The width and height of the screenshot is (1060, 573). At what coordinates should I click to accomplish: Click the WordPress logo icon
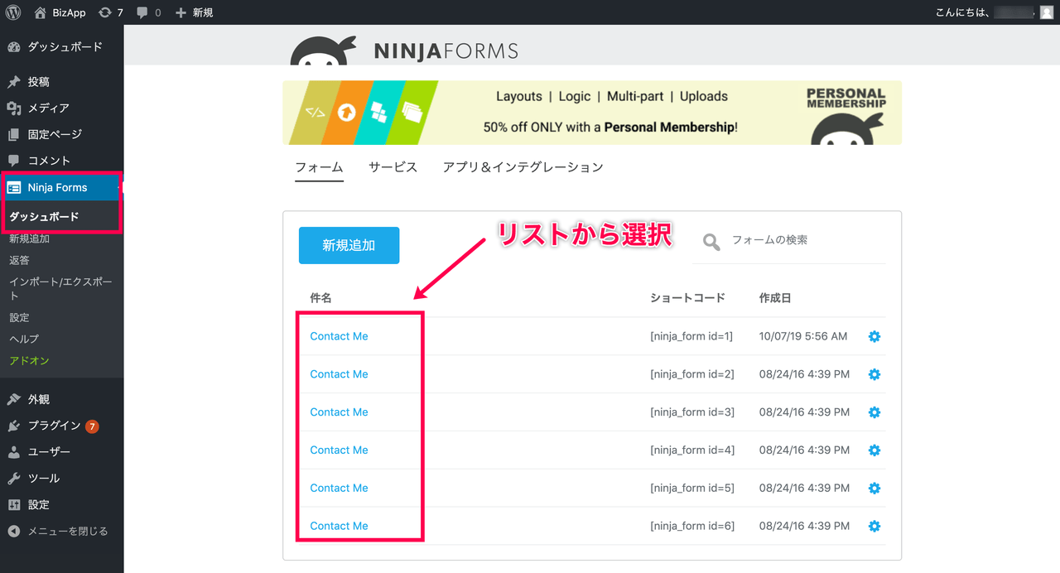pyautogui.click(x=14, y=12)
